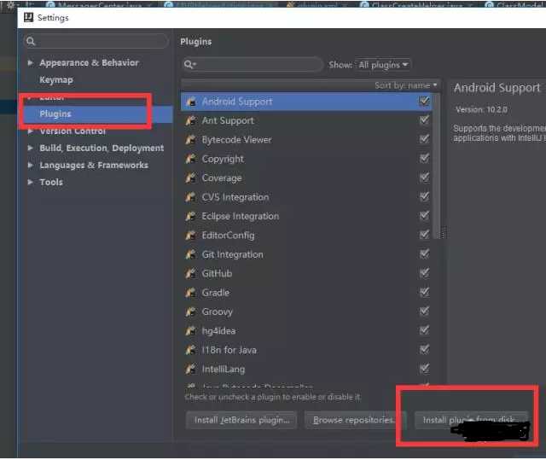Uncheck the Ant Support plugin
Viewport: 546px width, 460px height.
pyautogui.click(x=424, y=120)
